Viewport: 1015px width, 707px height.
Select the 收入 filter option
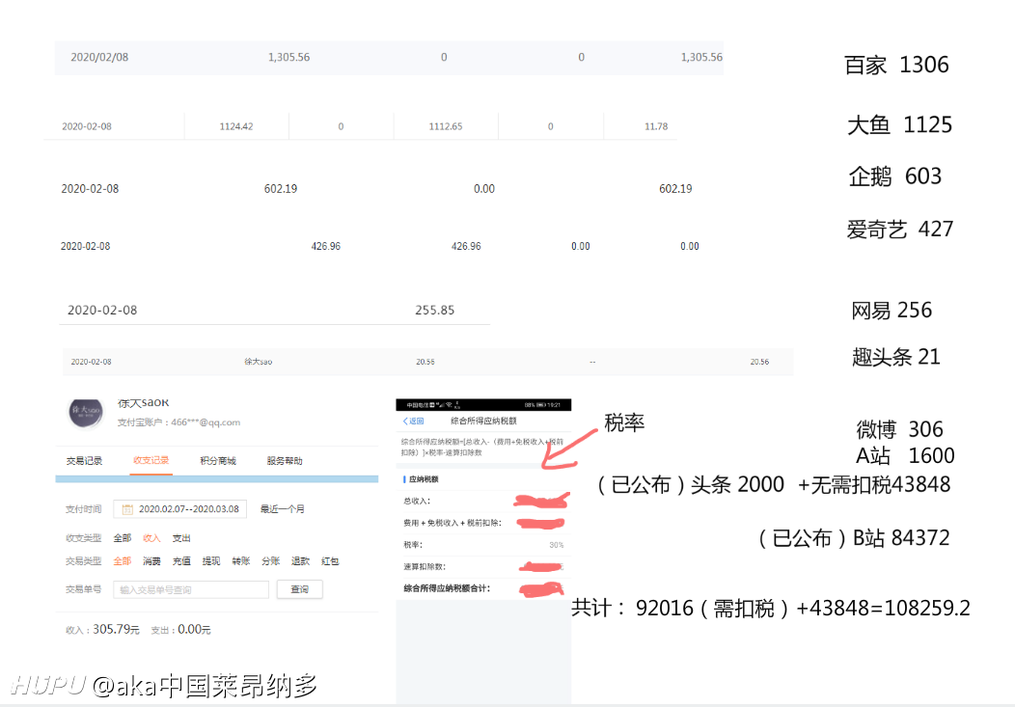pyautogui.click(x=151, y=538)
